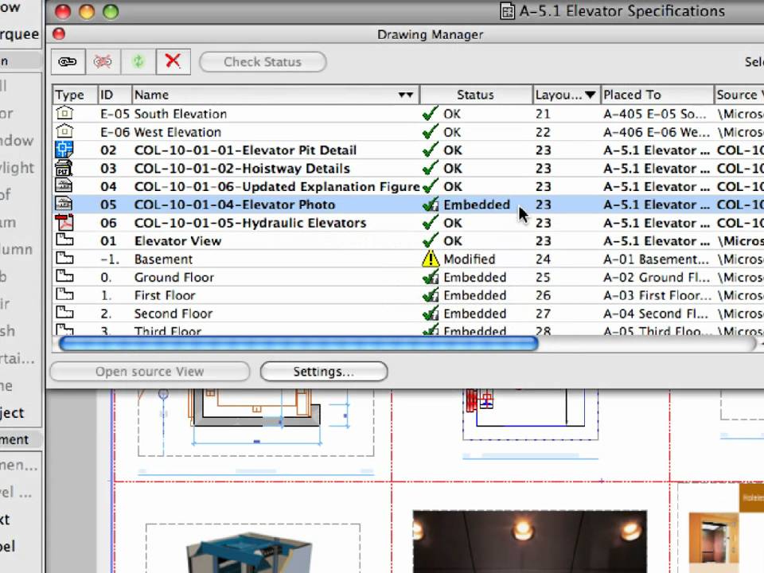Viewport: 764px width, 573px height.
Task: Click PDF icon of Hydraulic Elevators row
Action: tap(64, 222)
